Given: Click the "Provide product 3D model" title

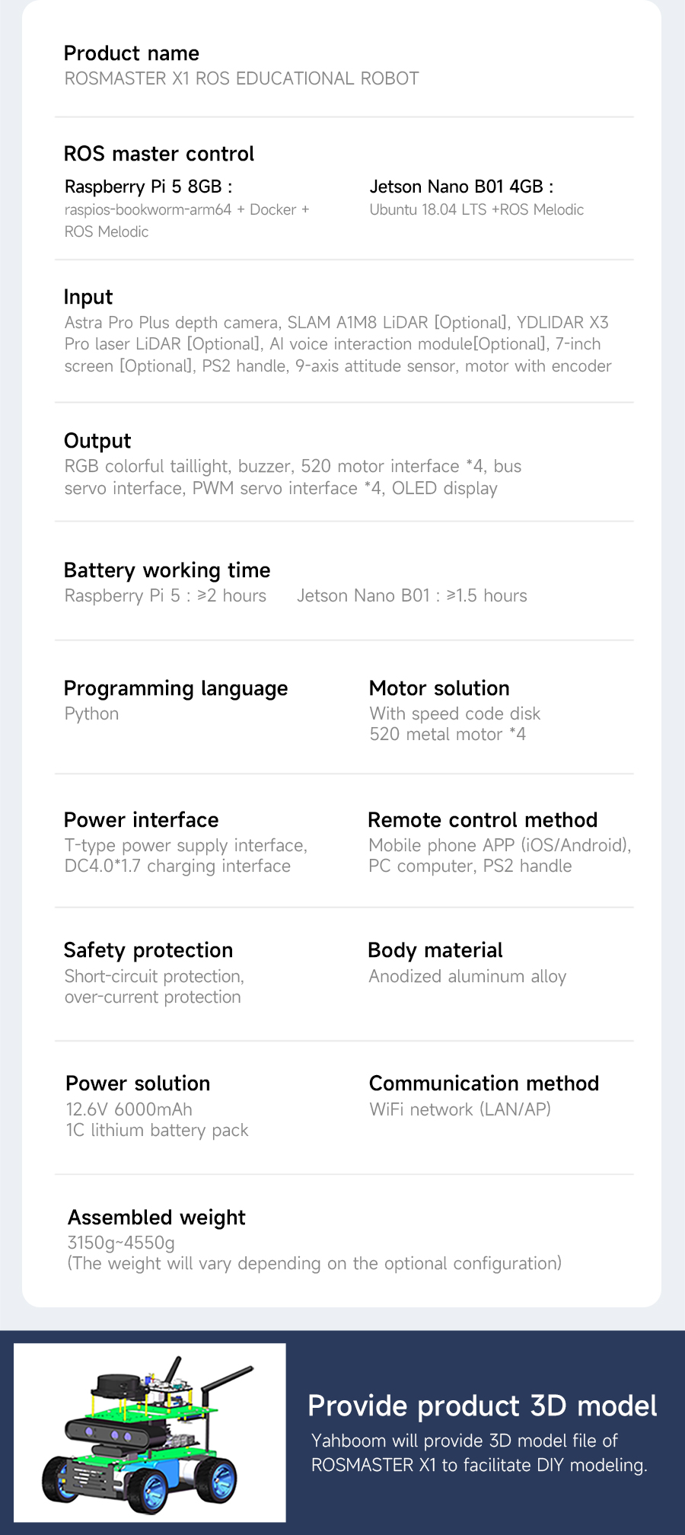Looking at the screenshot, I should pyautogui.click(x=483, y=1406).
